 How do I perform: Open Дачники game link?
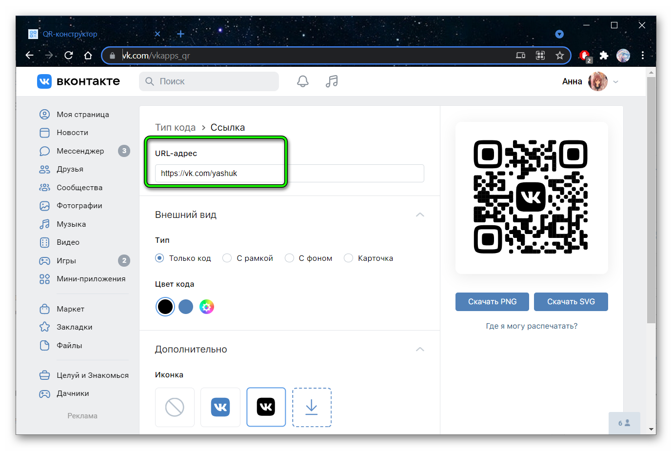coord(73,393)
